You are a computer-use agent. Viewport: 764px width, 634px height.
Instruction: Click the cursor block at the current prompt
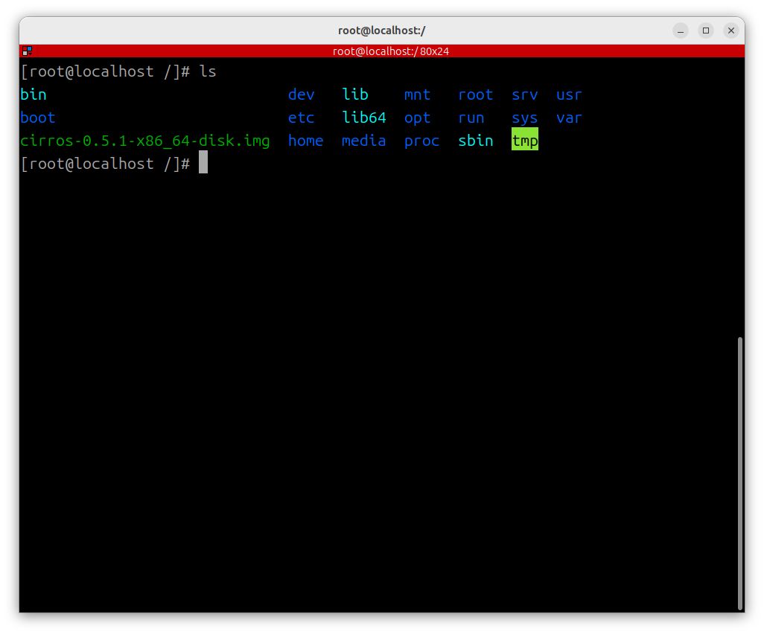click(203, 162)
